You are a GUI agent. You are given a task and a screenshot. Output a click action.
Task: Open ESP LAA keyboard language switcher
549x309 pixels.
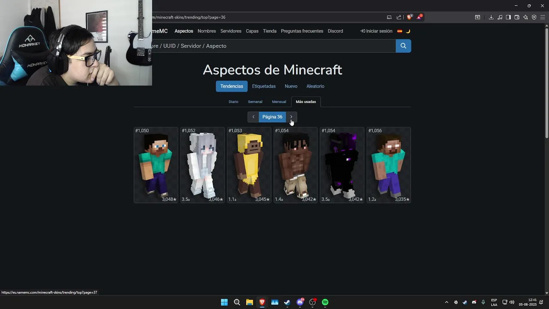click(494, 302)
